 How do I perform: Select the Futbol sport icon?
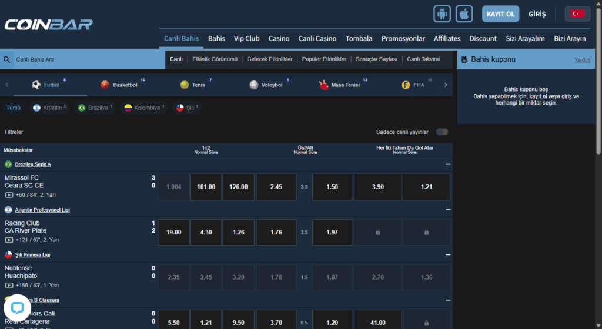pyautogui.click(x=36, y=85)
